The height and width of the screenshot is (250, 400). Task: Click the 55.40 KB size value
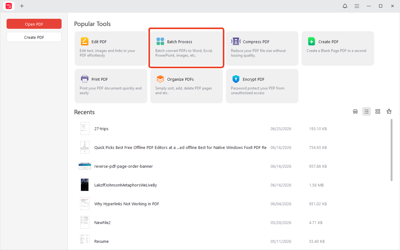(x=317, y=241)
